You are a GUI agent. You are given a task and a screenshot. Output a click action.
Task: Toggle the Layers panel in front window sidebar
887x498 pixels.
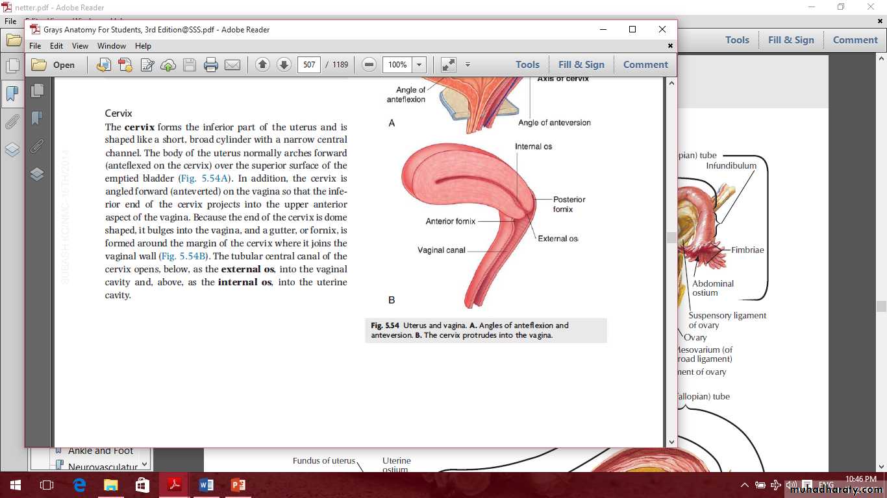click(x=37, y=174)
